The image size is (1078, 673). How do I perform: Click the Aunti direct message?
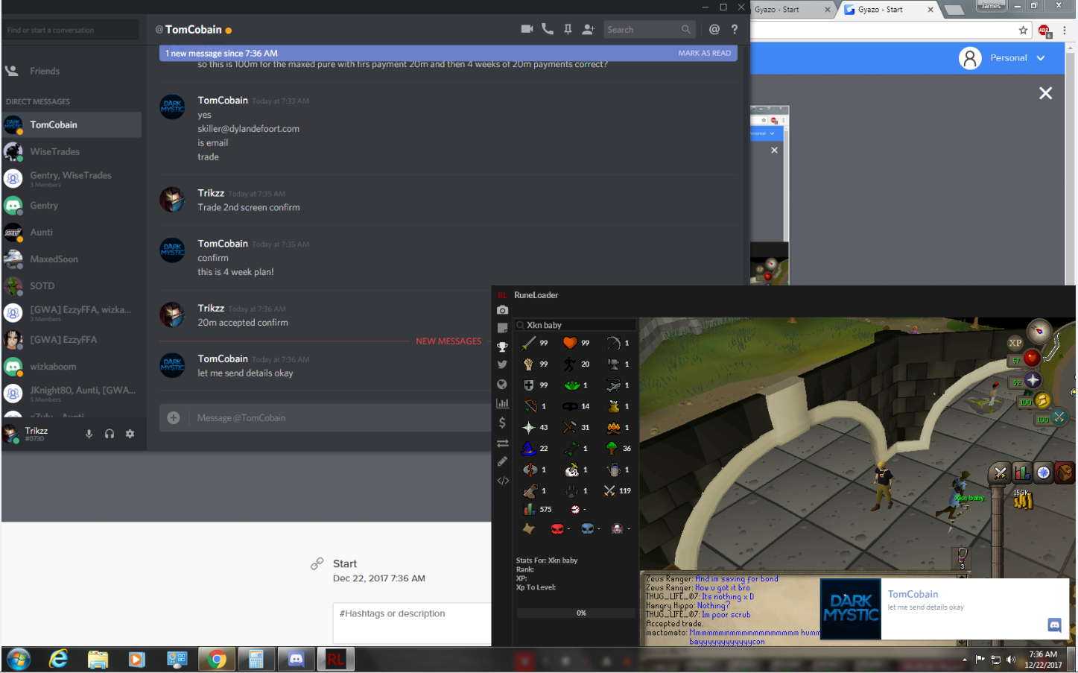tap(72, 232)
